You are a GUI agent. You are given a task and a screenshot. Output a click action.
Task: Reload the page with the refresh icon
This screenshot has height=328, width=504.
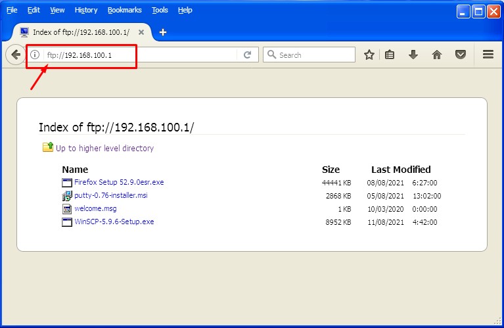click(x=248, y=55)
